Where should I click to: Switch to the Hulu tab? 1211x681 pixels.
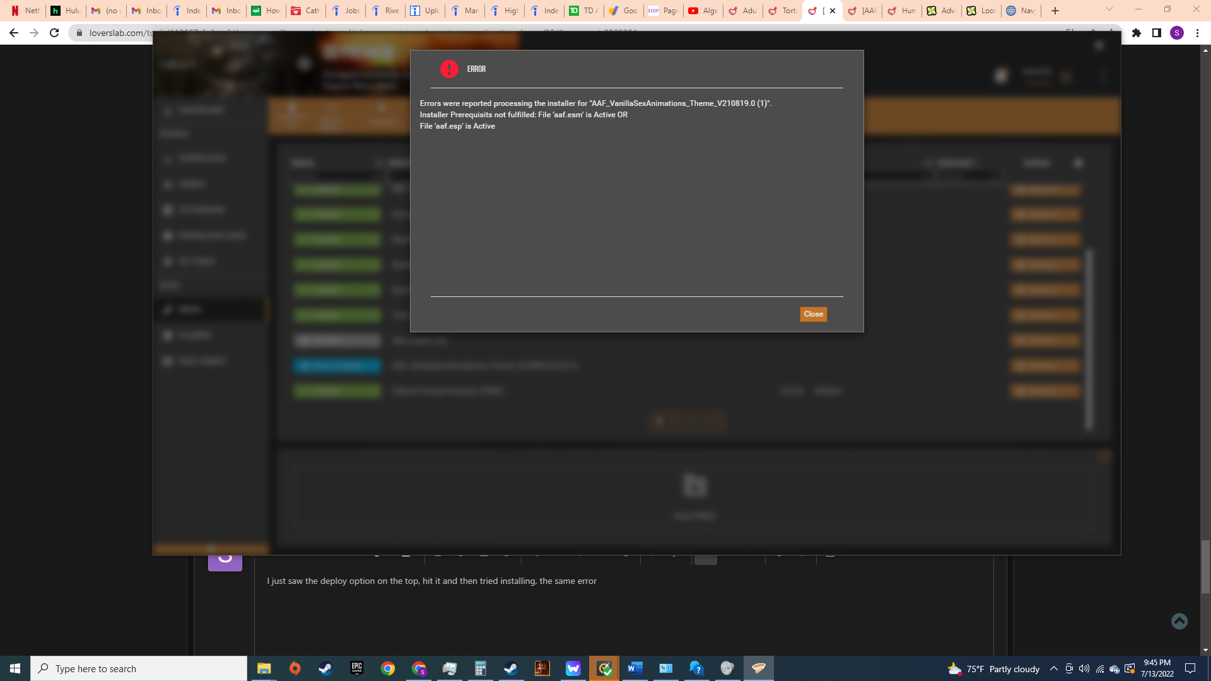click(x=66, y=11)
